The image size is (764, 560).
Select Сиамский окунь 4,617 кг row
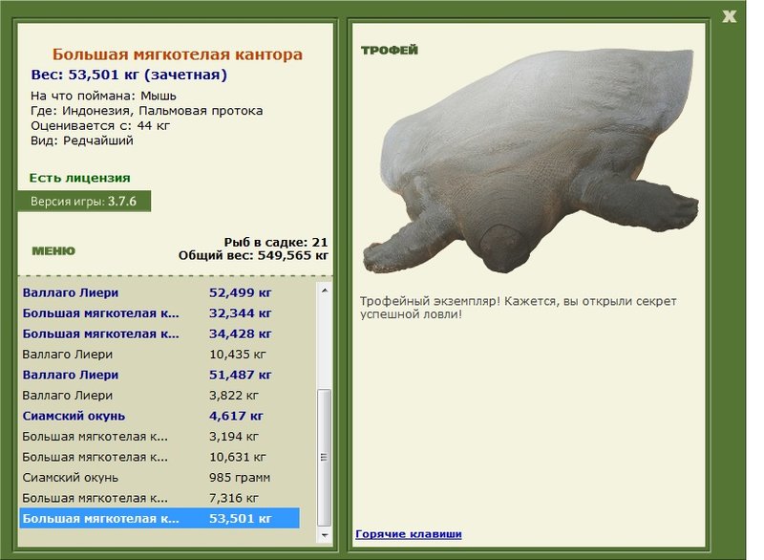(159, 417)
